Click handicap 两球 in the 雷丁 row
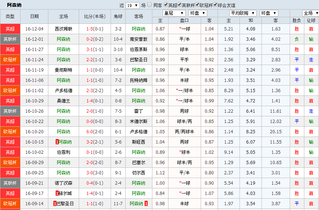 coord(185,111)
